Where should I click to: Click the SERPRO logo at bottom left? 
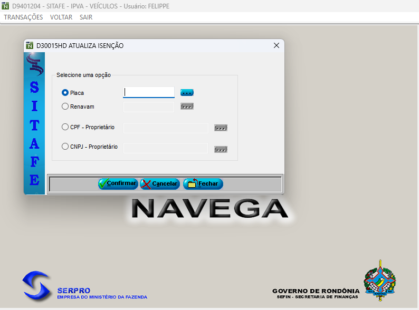tap(36, 285)
